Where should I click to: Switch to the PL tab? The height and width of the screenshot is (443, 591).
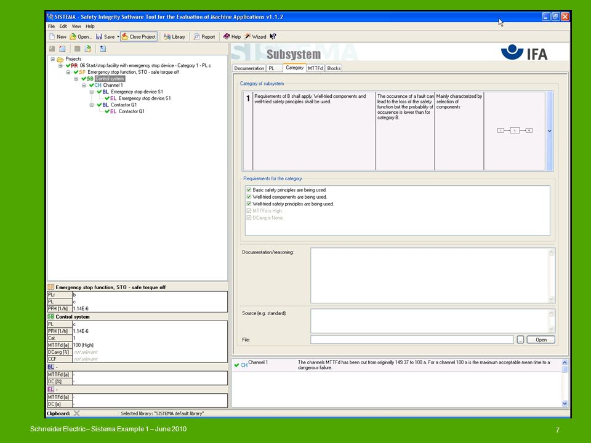coord(274,68)
